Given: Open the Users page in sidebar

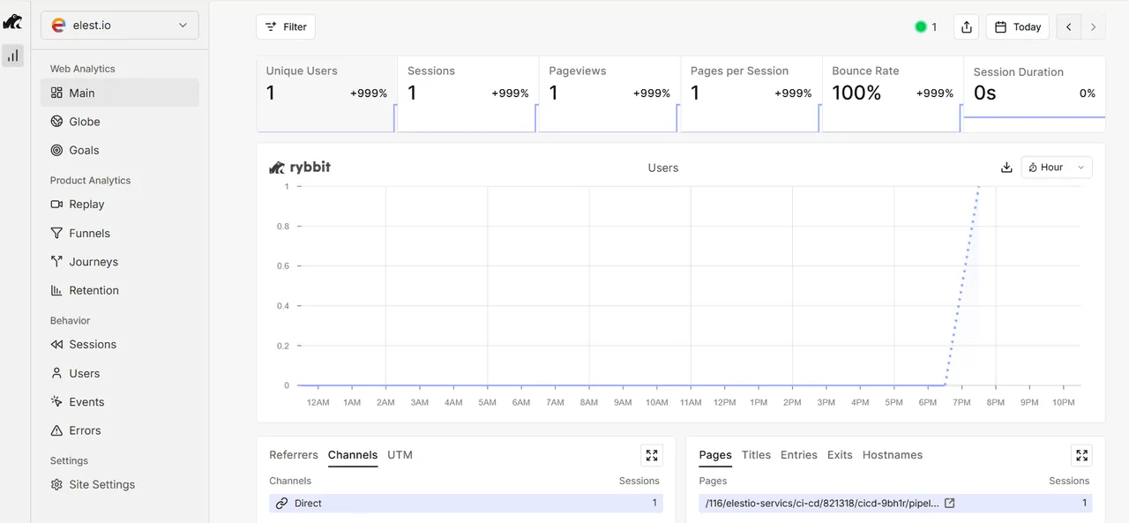Looking at the screenshot, I should click(119, 373).
